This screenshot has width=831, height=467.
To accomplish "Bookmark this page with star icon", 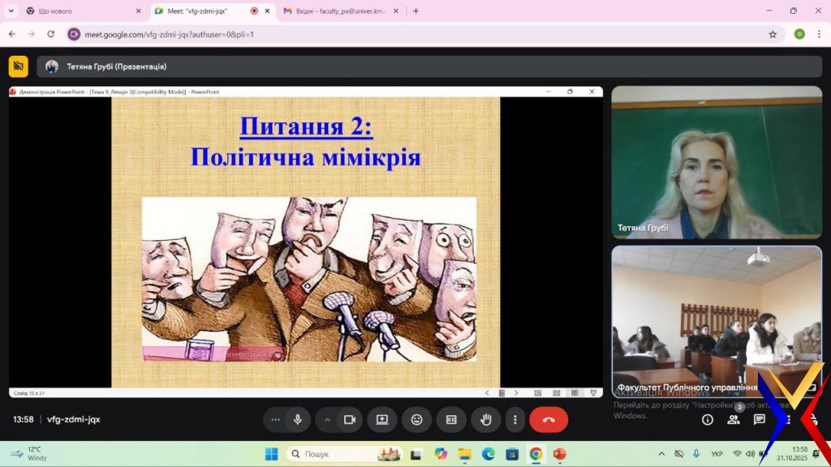I will click(x=773, y=34).
